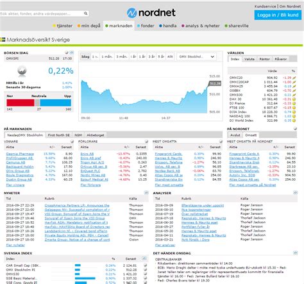Screen dimensions: 304x284
Task: Select the 3 mån. chart period
Action: tap(122, 56)
